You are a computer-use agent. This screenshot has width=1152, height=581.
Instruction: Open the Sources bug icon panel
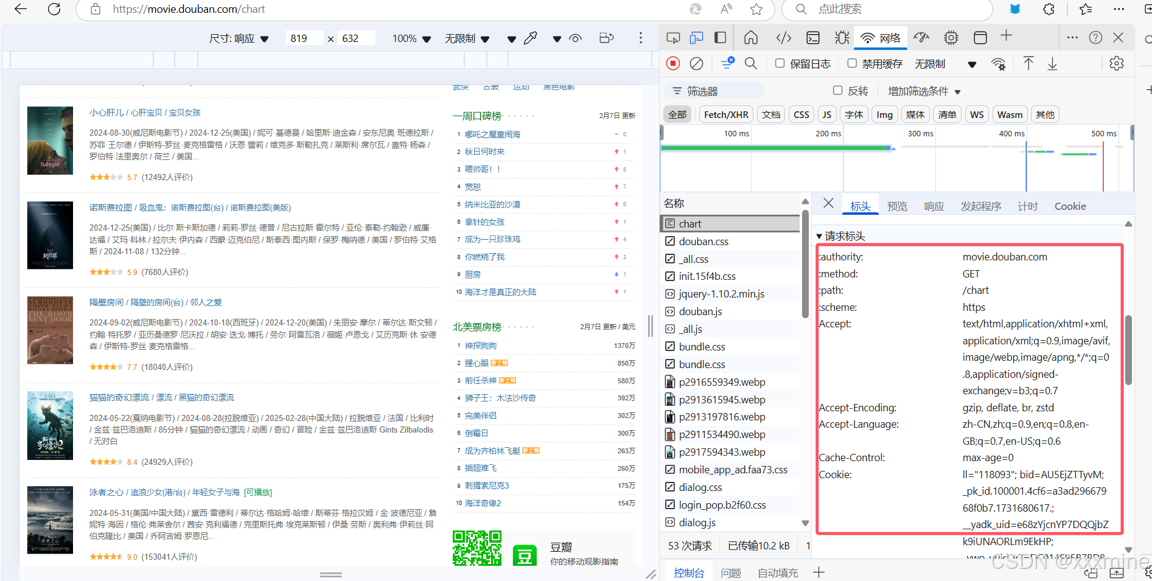[x=842, y=38]
